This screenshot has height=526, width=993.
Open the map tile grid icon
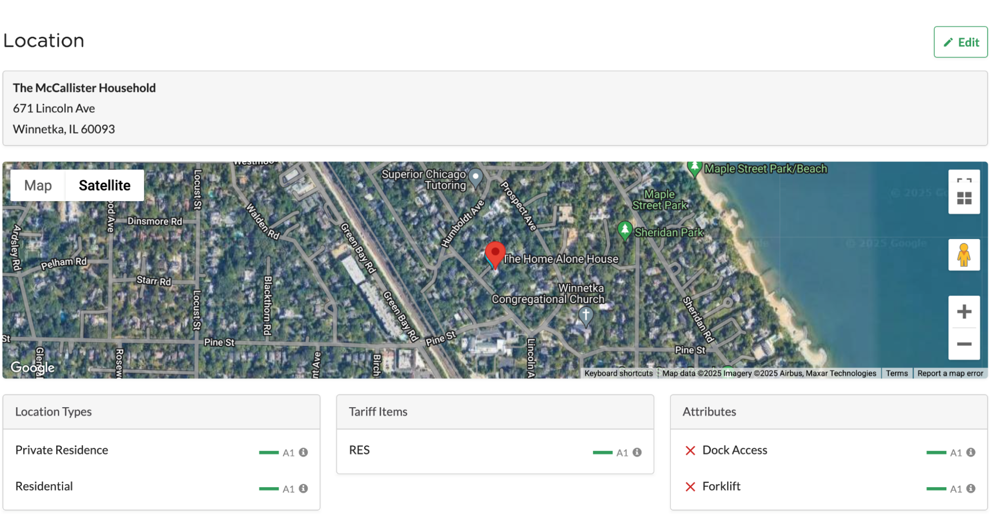964,199
